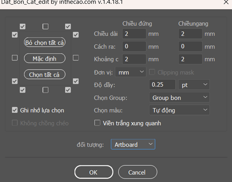This screenshot has height=182, width=232.
Task: Confirm the dialog with OK
Action: point(94,172)
